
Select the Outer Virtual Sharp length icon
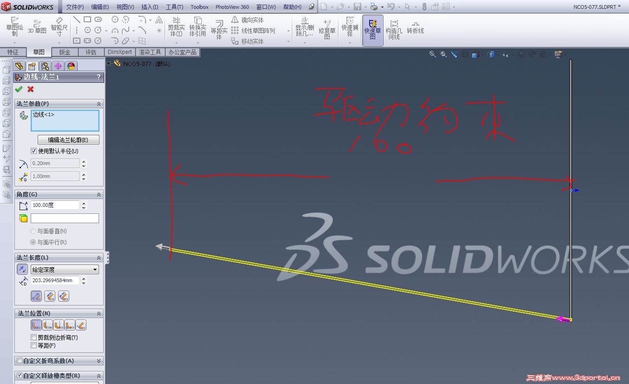click(x=36, y=296)
